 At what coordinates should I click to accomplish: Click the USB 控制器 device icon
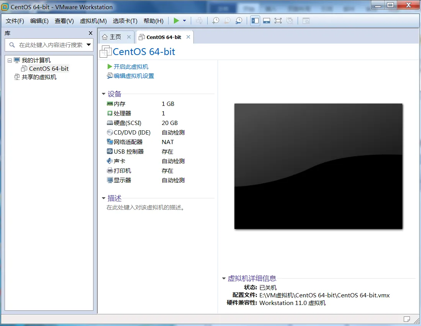(x=110, y=151)
